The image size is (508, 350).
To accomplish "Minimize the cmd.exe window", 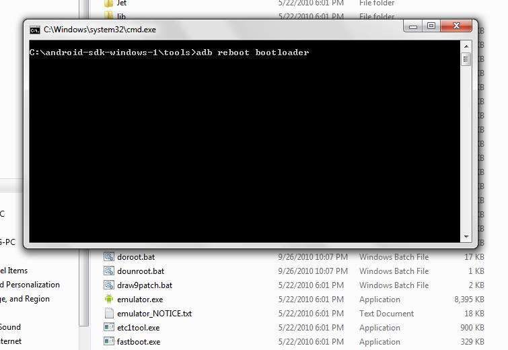I will (x=414, y=26).
